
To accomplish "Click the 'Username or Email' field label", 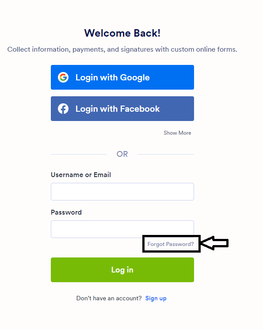I will 81,175.
